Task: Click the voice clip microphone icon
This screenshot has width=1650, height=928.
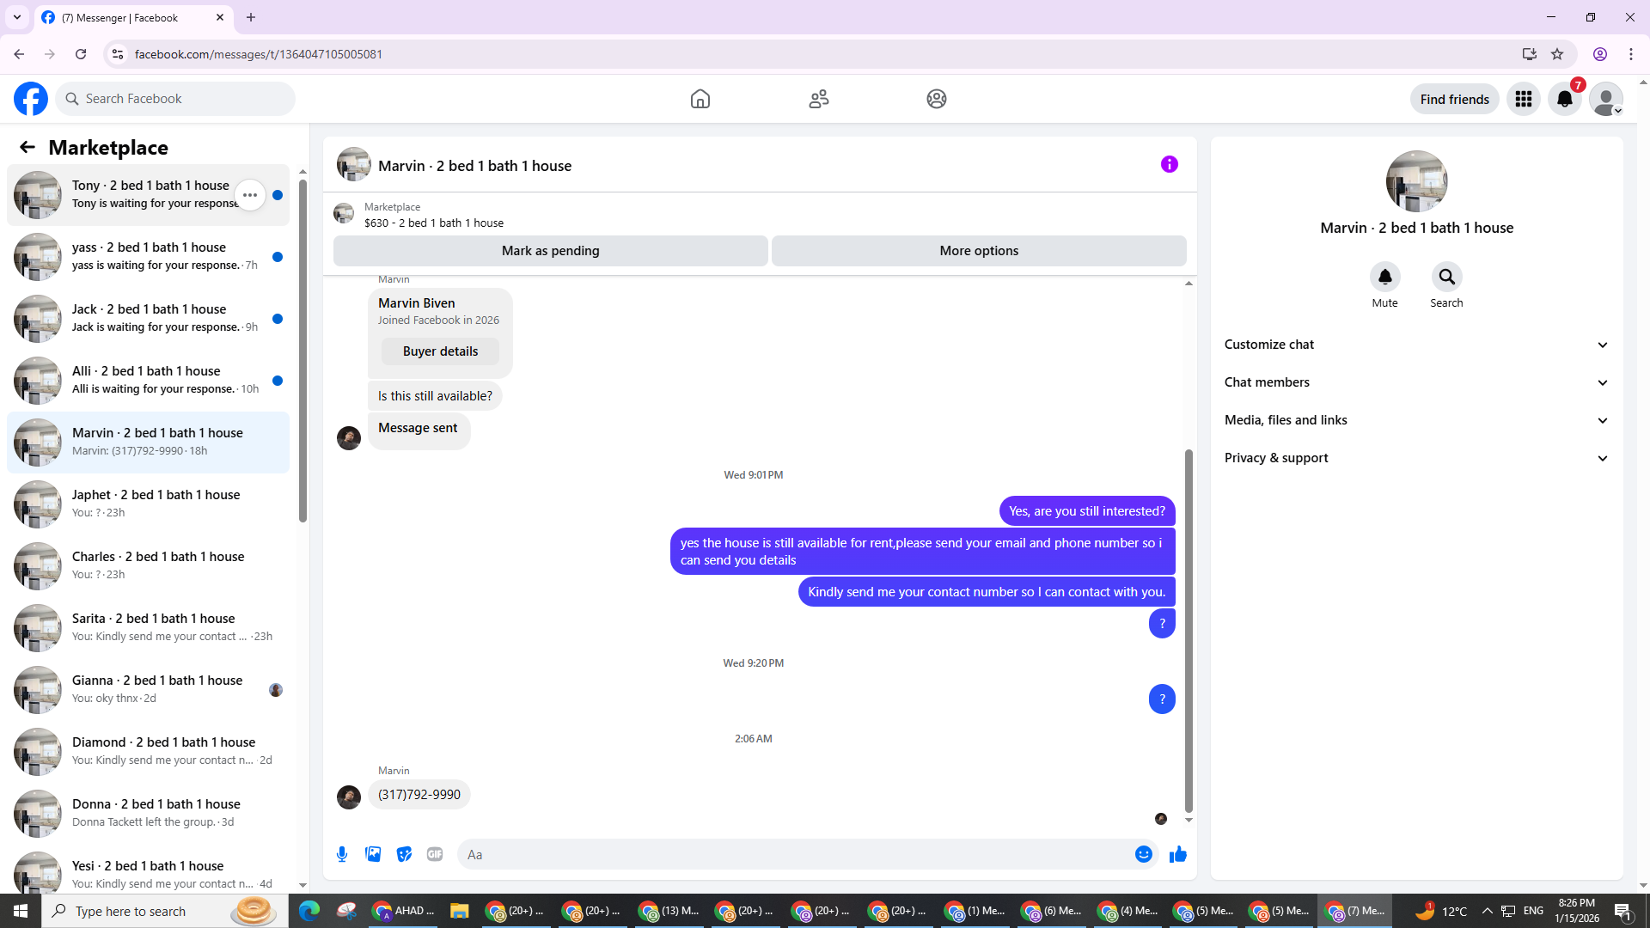Action: [x=342, y=854]
